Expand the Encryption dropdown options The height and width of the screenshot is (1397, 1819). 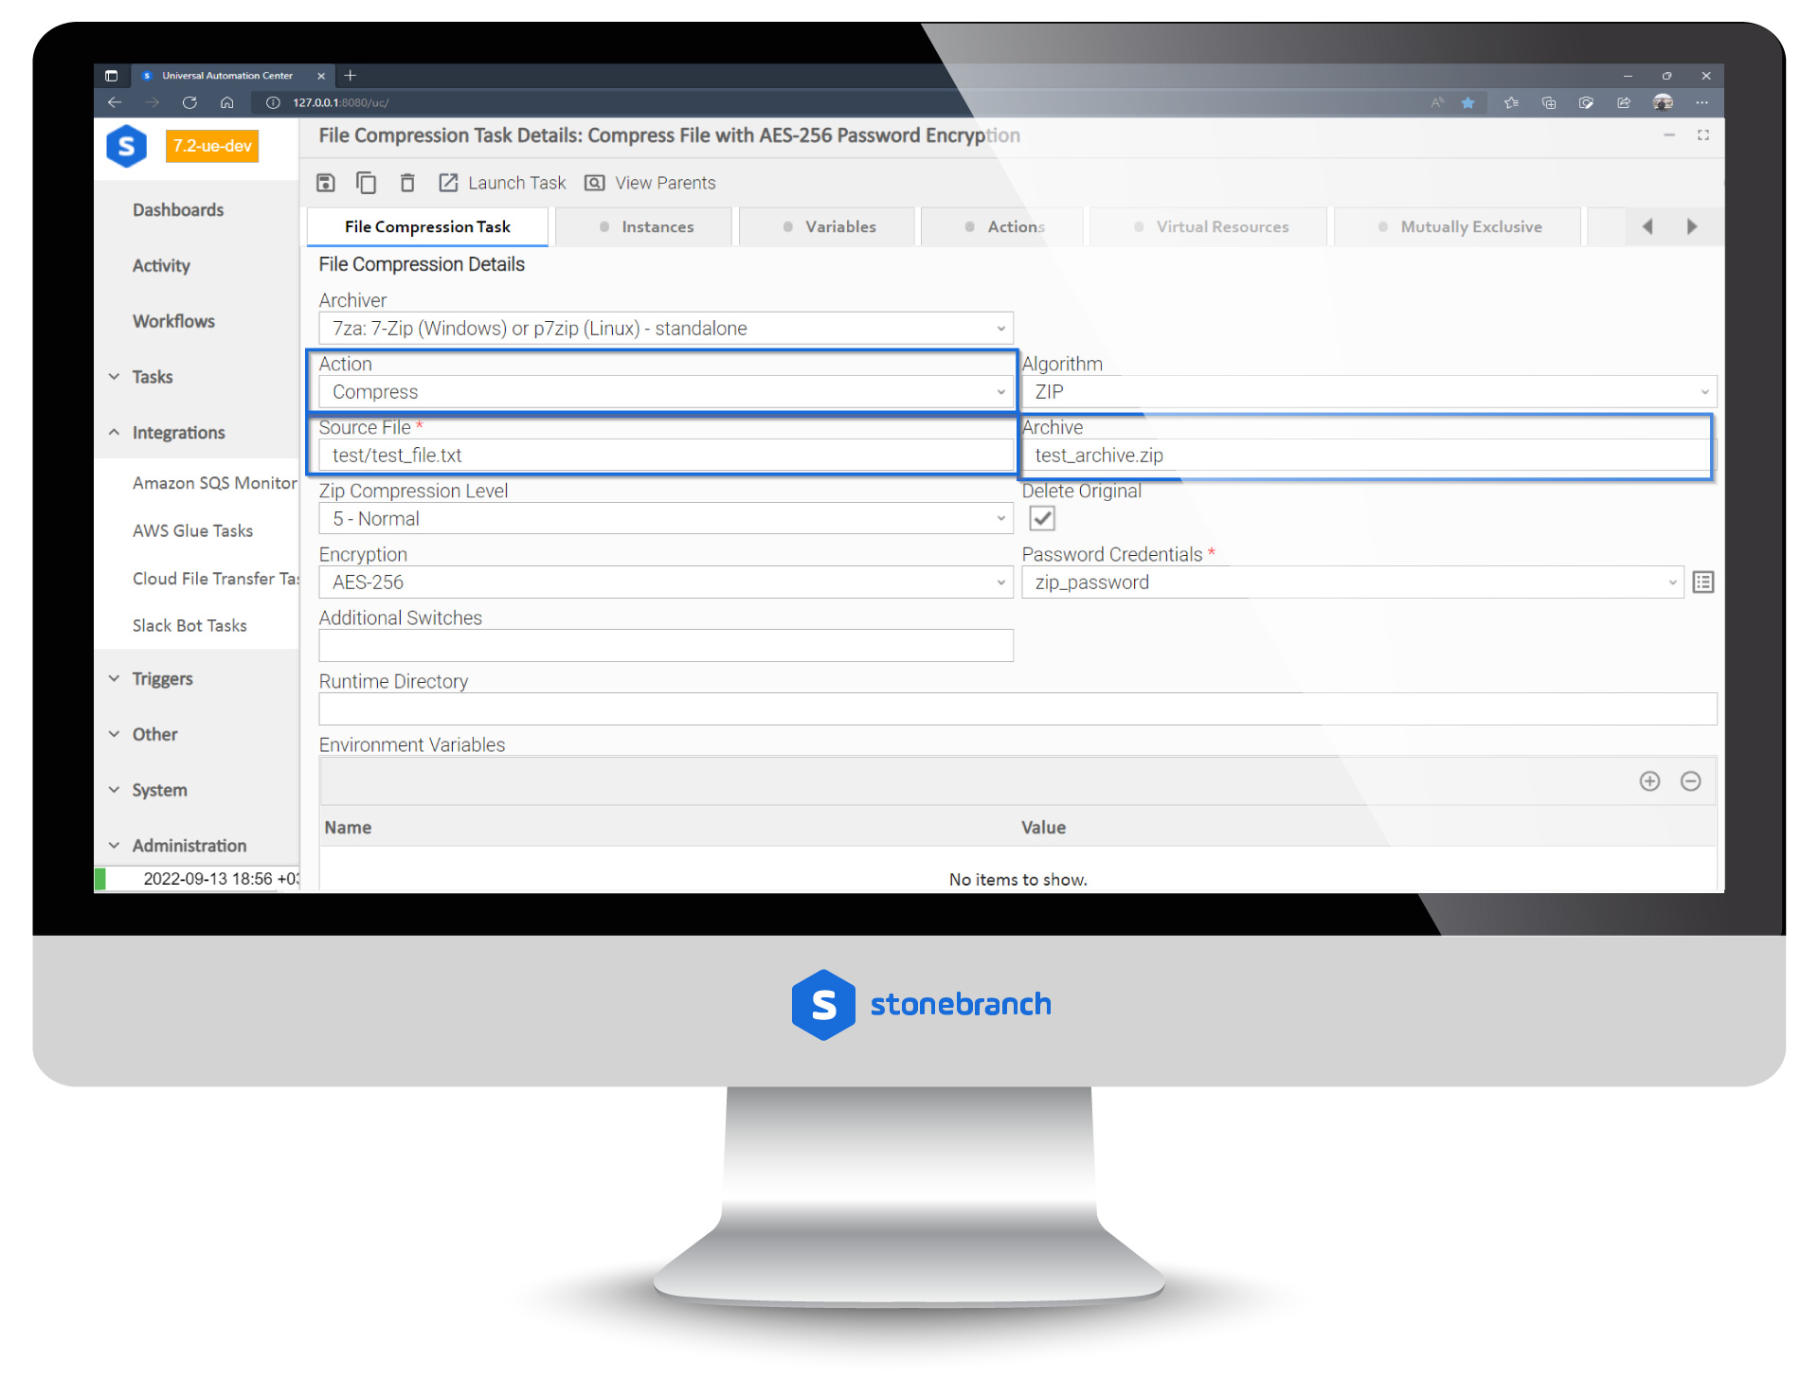(x=1000, y=582)
